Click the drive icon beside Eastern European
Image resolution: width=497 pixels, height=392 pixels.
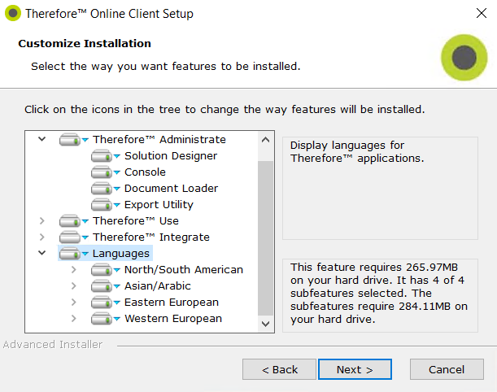[x=102, y=303]
